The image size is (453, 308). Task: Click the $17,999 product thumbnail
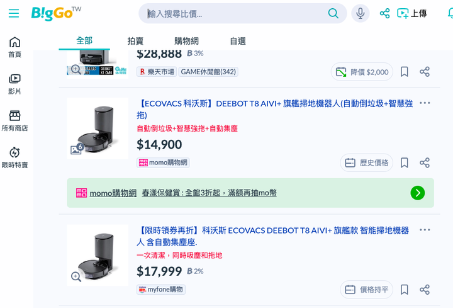point(98,255)
